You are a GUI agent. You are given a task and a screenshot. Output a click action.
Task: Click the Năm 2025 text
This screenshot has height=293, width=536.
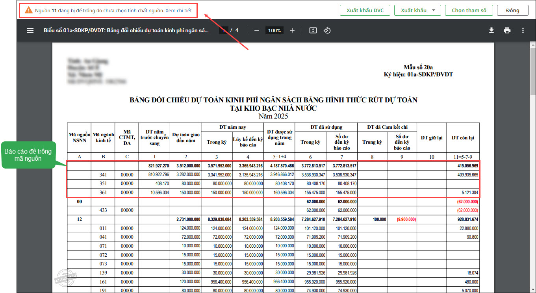click(273, 116)
